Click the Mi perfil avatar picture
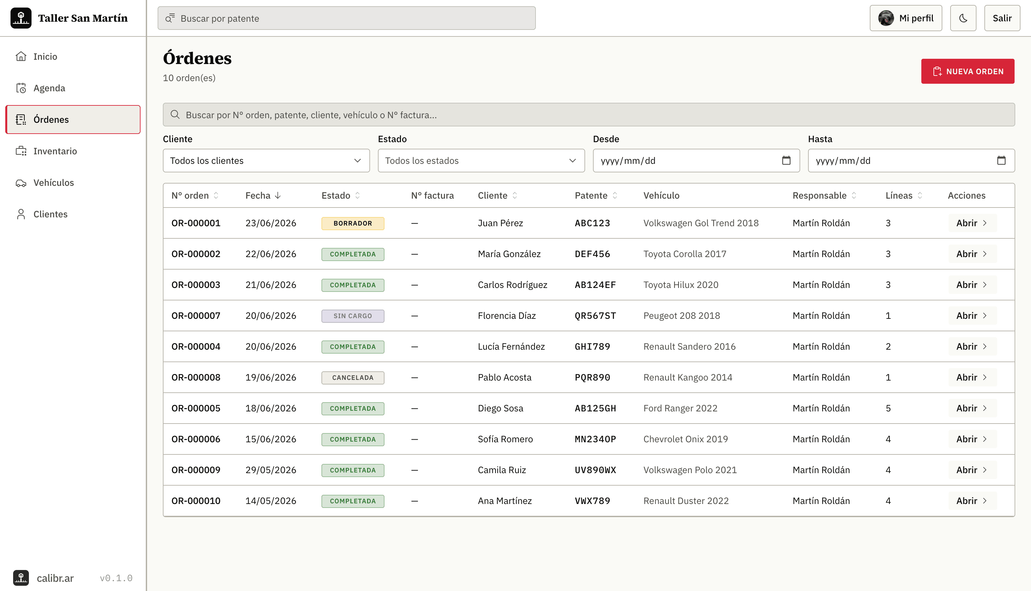Viewport: 1031px width, 591px height. [x=886, y=18]
